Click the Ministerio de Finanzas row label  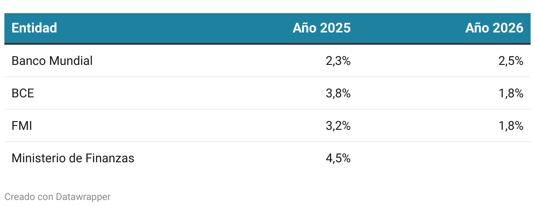click(x=73, y=158)
